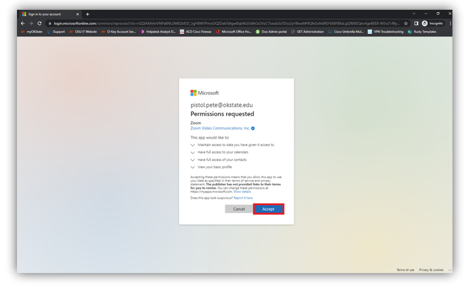Open Zoom Video Communications, Inc. publisher link
The height and width of the screenshot is (289, 472).
220,128
